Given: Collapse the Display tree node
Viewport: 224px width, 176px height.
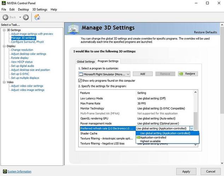Looking at the screenshot, I should 4,46.
